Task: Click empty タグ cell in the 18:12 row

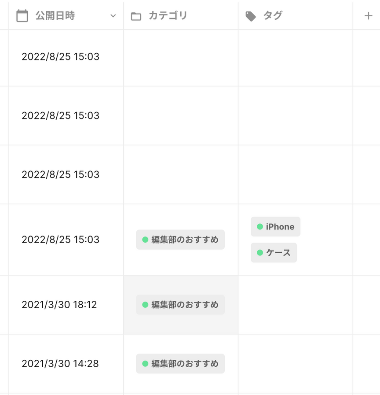Action: 296,305
